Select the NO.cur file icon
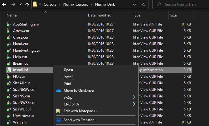The height and width of the screenshot is (126, 209). [x=9, y=77]
